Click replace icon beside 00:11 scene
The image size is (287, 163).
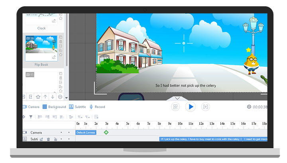tap(61, 87)
